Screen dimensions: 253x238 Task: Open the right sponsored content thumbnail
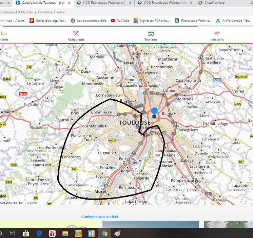point(229,224)
